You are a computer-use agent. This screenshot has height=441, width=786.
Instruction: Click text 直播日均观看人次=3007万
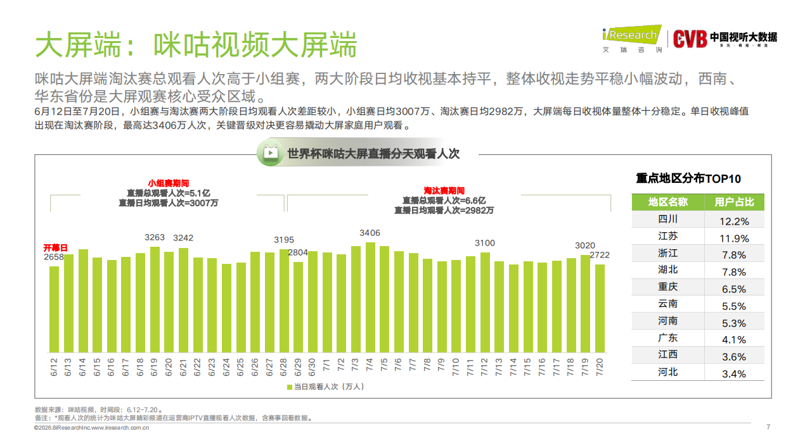[169, 203]
